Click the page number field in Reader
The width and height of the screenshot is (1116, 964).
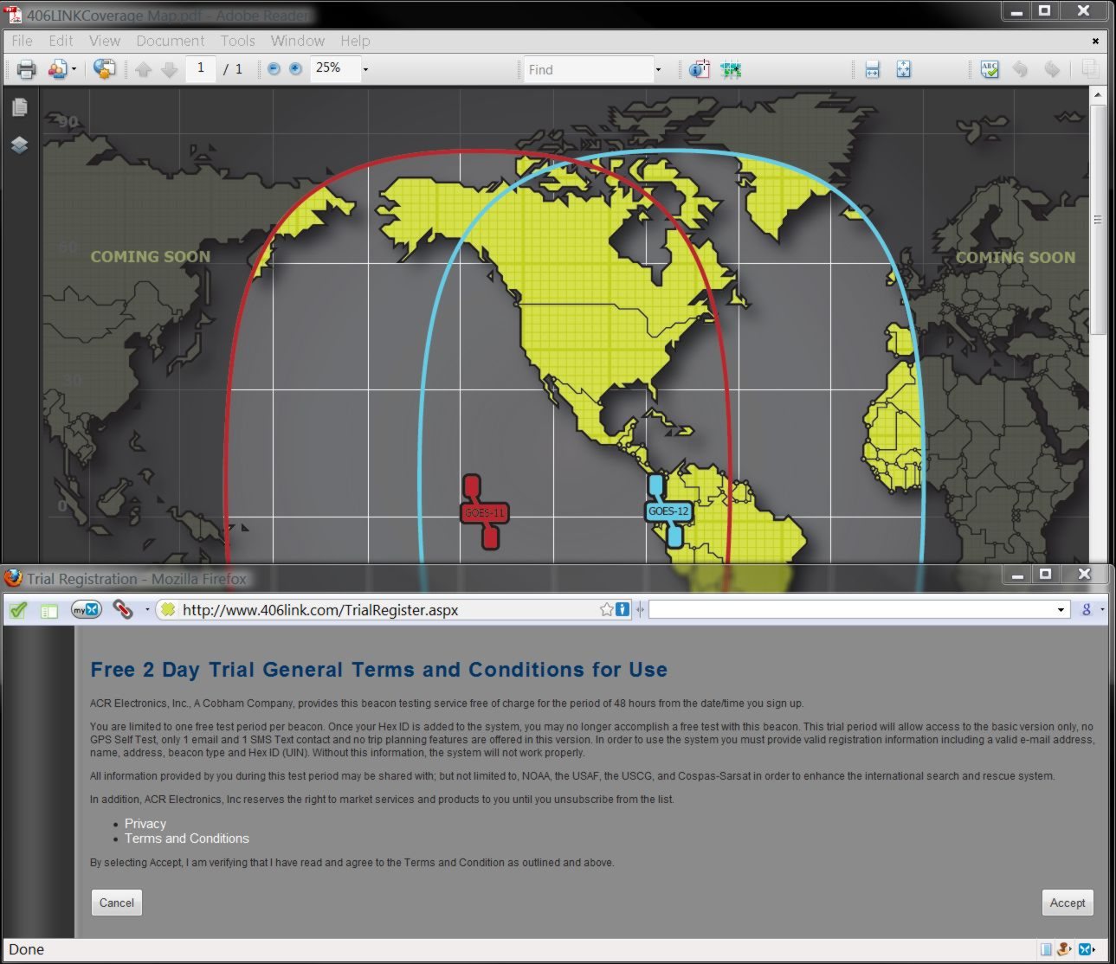click(200, 68)
